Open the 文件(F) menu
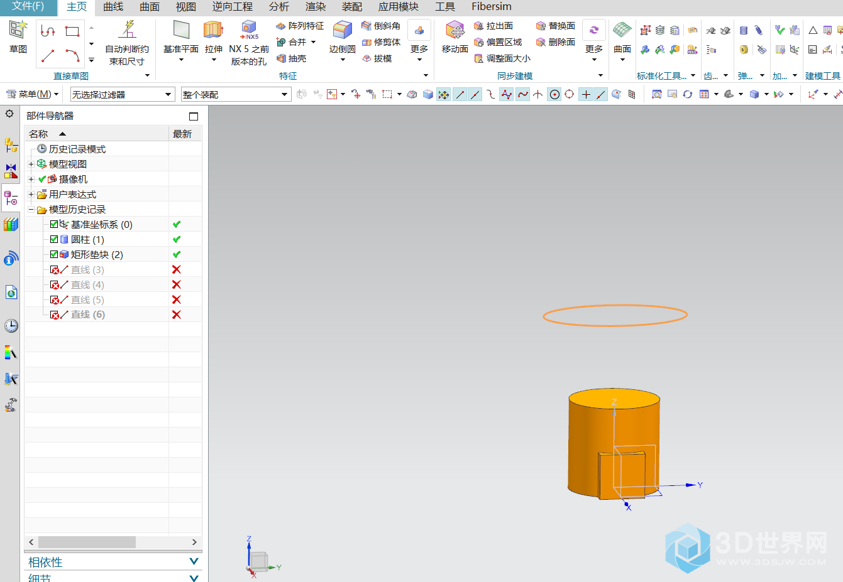The width and height of the screenshot is (843, 582). coord(28,7)
